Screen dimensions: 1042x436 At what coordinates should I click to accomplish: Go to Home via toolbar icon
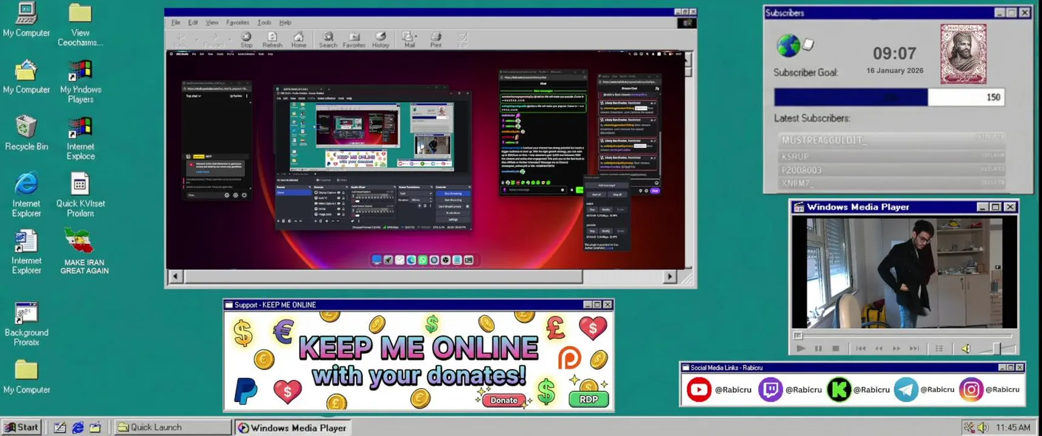point(298,40)
